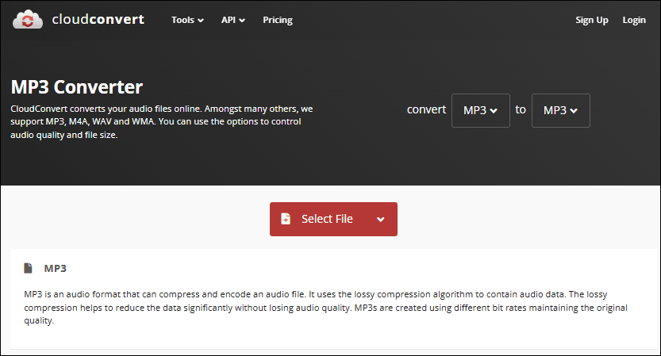
Task: Click the CloudConvert audio converter intro paragraph
Action: pyautogui.click(x=163, y=122)
